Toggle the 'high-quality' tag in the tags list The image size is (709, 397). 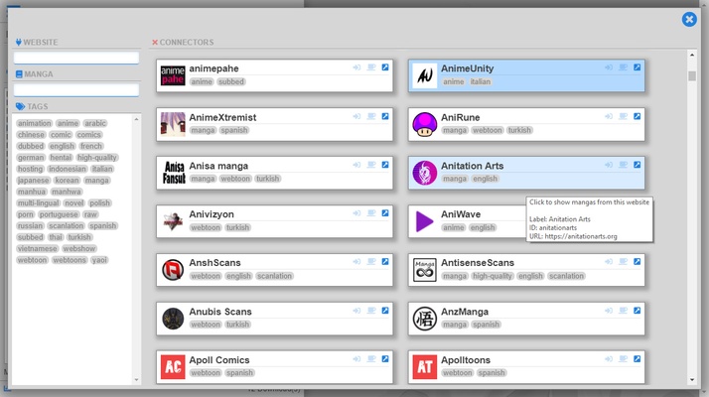point(97,158)
